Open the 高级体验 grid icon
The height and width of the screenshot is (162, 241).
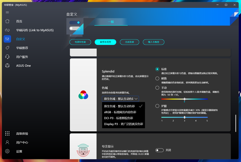click(x=7, y=133)
